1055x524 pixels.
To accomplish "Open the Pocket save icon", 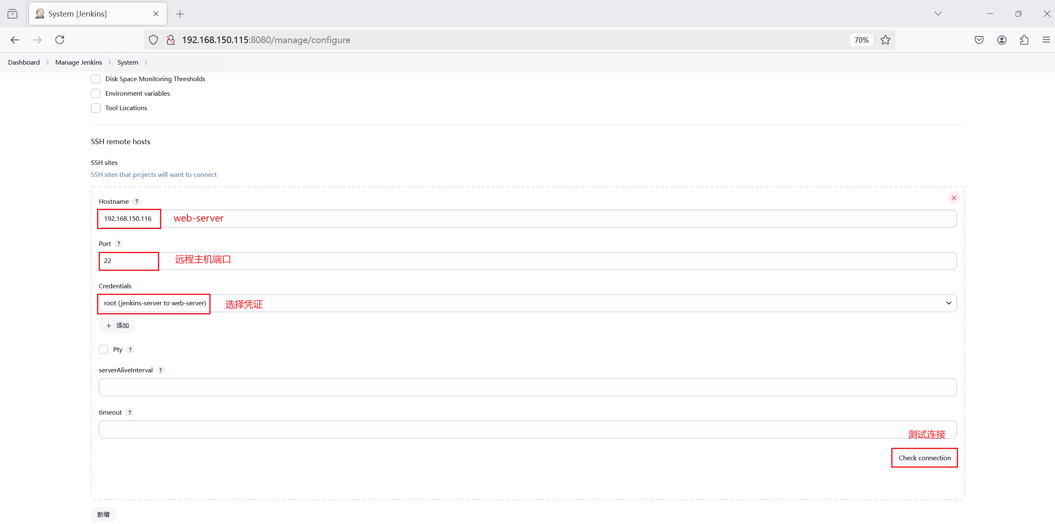I will pyautogui.click(x=979, y=40).
